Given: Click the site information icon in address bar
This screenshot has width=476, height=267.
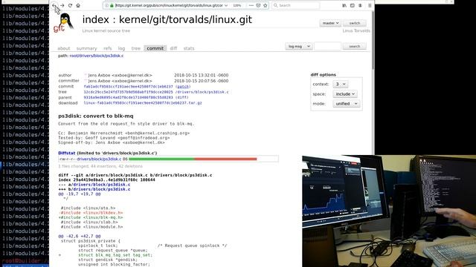Looking at the screenshot, I should click(106, 5).
